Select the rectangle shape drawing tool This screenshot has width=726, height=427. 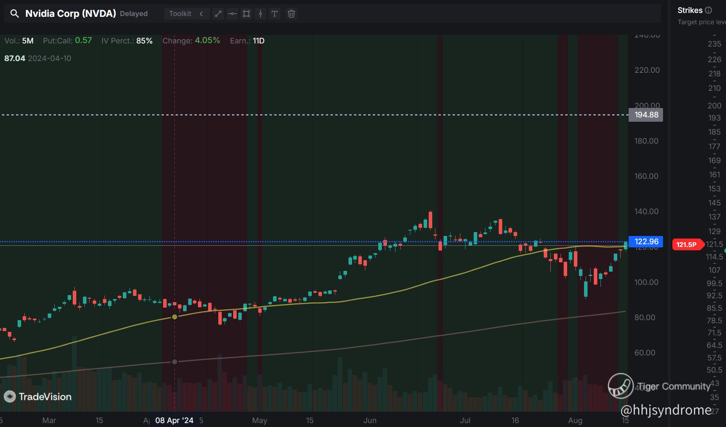click(246, 14)
